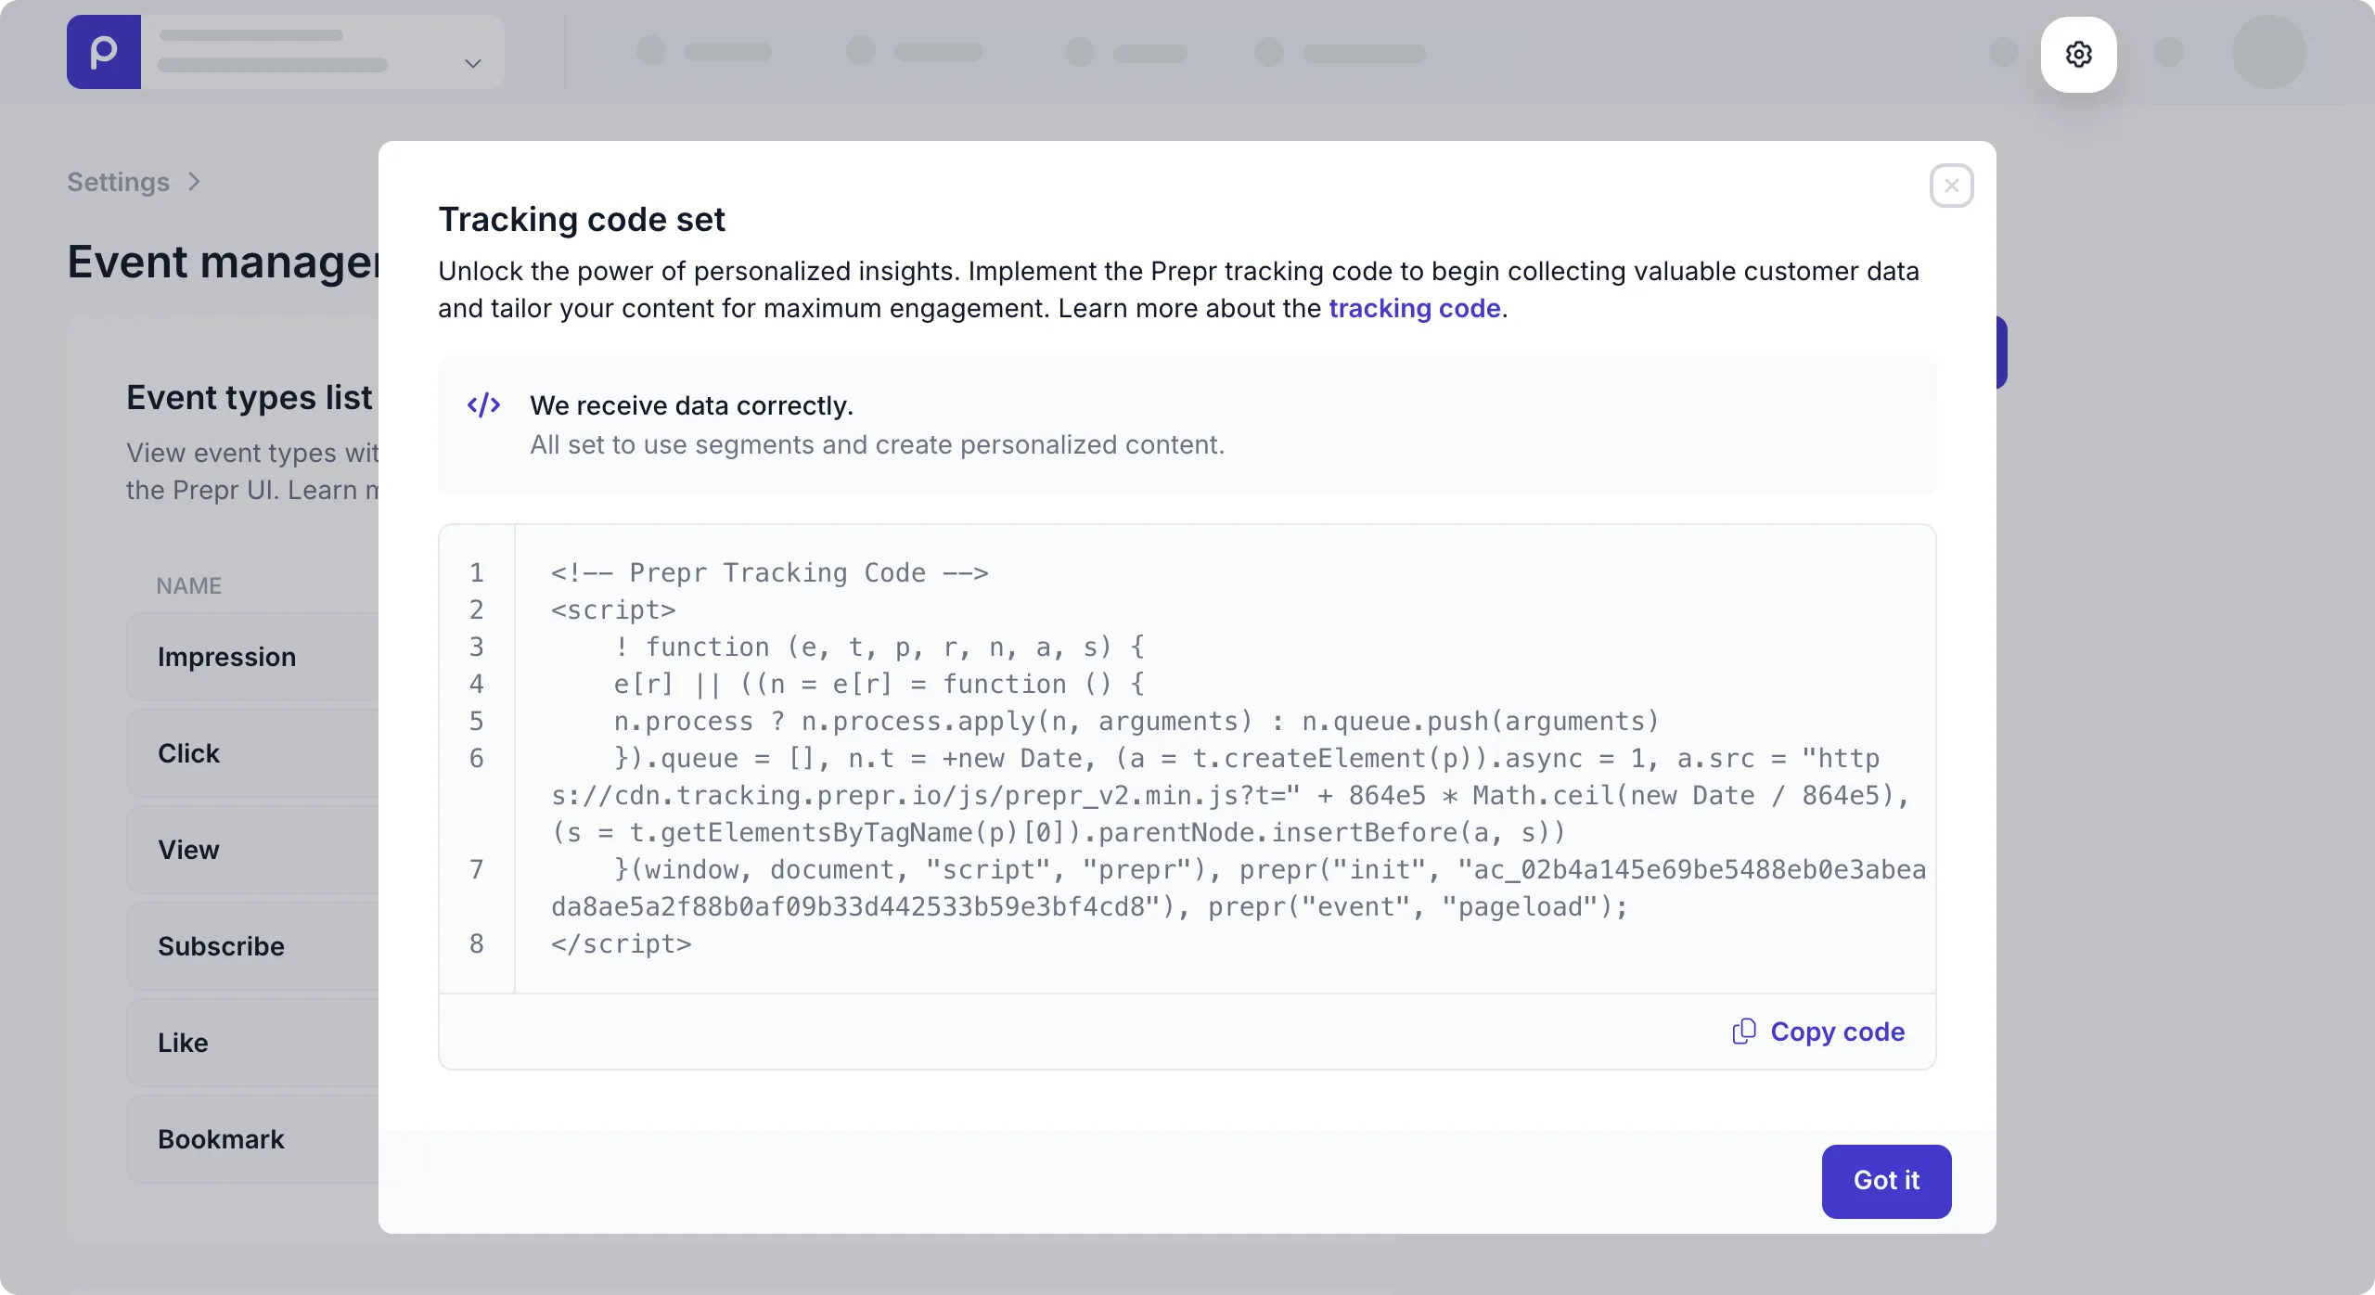Select the Impression event type
The image size is (2375, 1295).
pos(227,657)
